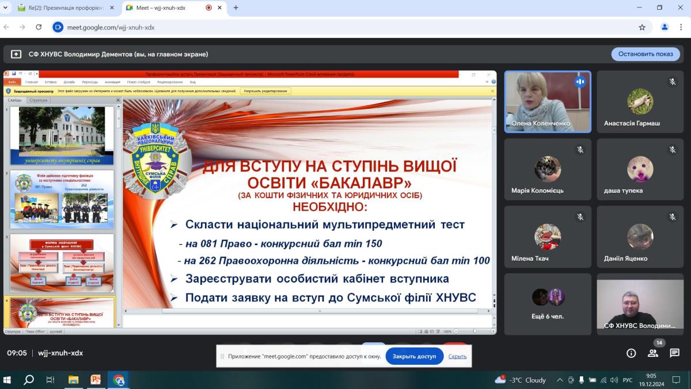Open the Вставка ribbon tab
This screenshot has width=691, height=389.
click(x=50, y=82)
